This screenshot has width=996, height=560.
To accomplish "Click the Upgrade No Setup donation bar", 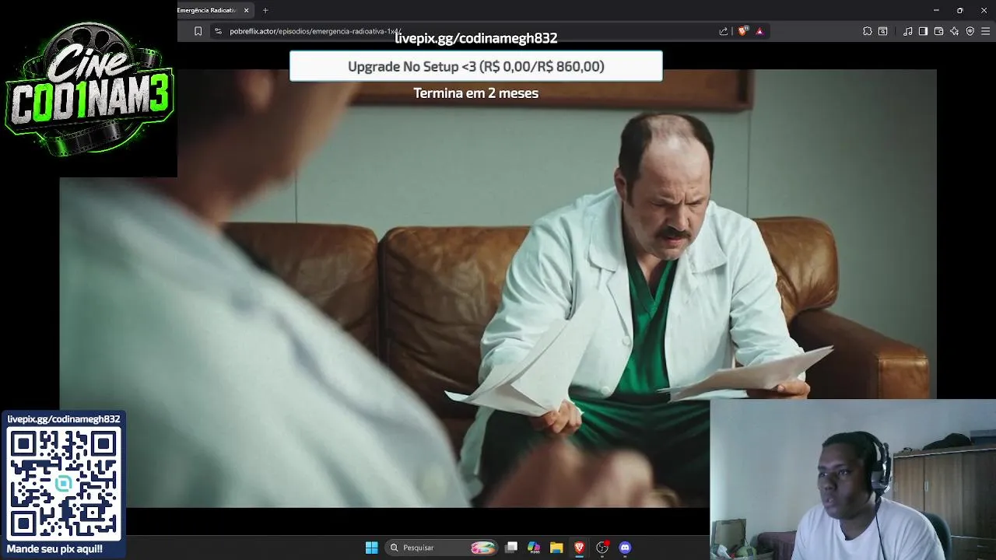I will coord(476,66).
